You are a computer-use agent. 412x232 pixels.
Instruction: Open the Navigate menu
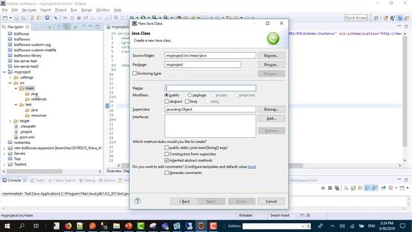point(29,10)
